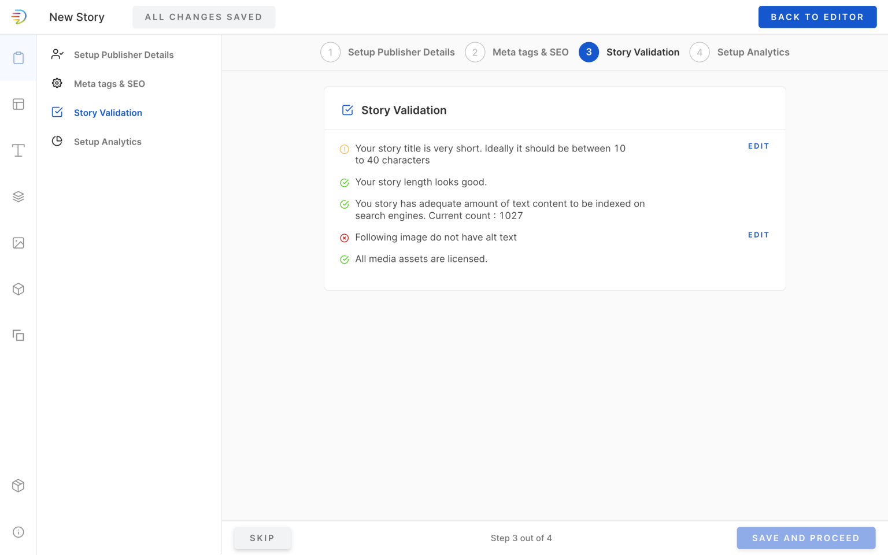The height and width of the screenshot is (555, 888).
Task: Click step 1 Setup Publisher Details circle
Action: 330,52
